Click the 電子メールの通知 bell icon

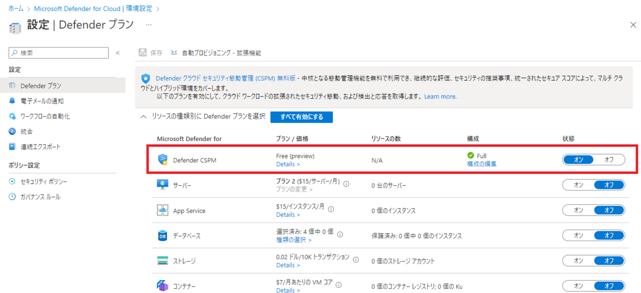click(x=12, y=100)
